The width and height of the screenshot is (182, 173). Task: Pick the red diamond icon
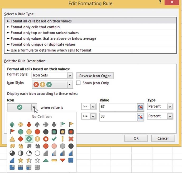click(x=21, y=139)
